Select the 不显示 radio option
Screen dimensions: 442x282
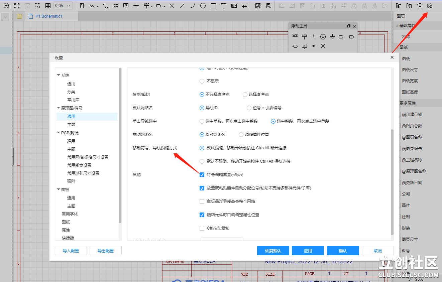point(202,81)
